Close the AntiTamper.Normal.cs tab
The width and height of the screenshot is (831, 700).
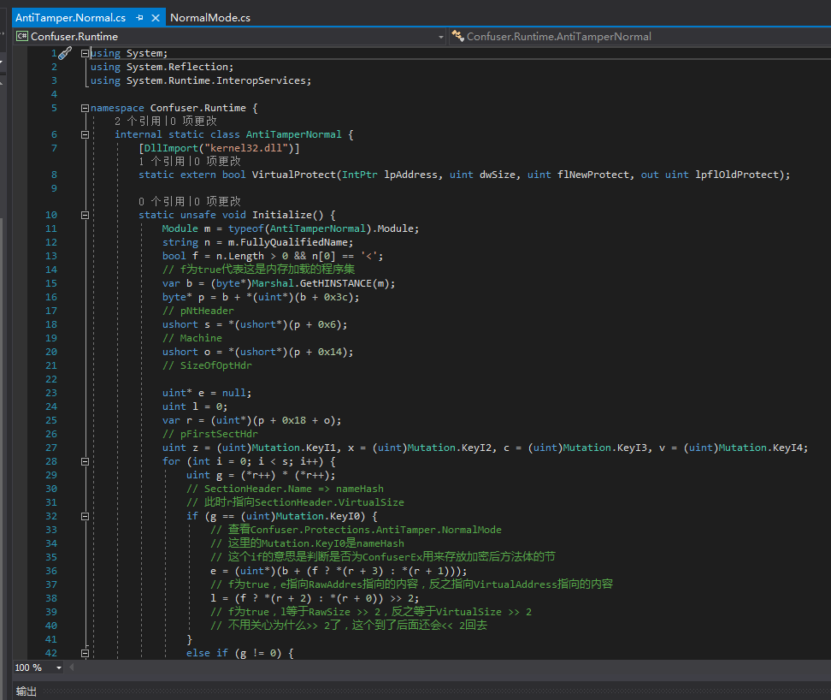pyautogui.click(x=155, y=17)
